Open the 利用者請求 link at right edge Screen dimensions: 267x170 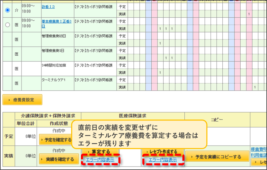259,155
